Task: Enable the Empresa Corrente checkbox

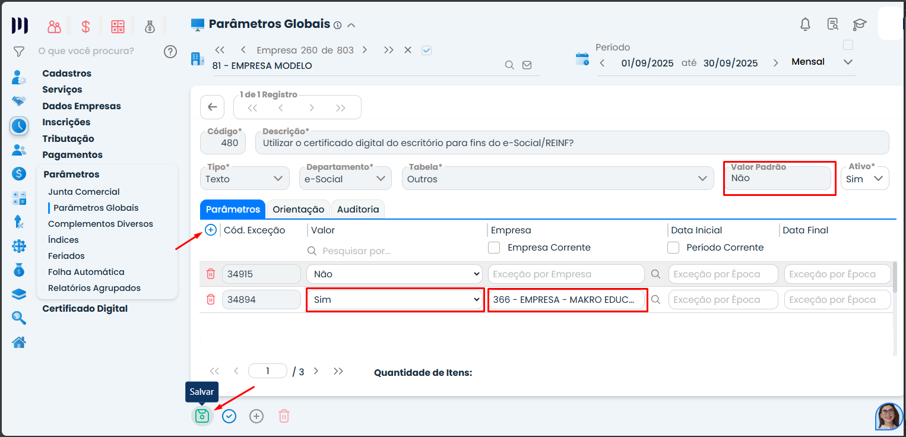Action: click(x=494, y=248)
